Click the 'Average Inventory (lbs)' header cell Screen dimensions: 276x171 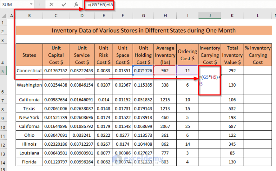(x=165, y=55)
